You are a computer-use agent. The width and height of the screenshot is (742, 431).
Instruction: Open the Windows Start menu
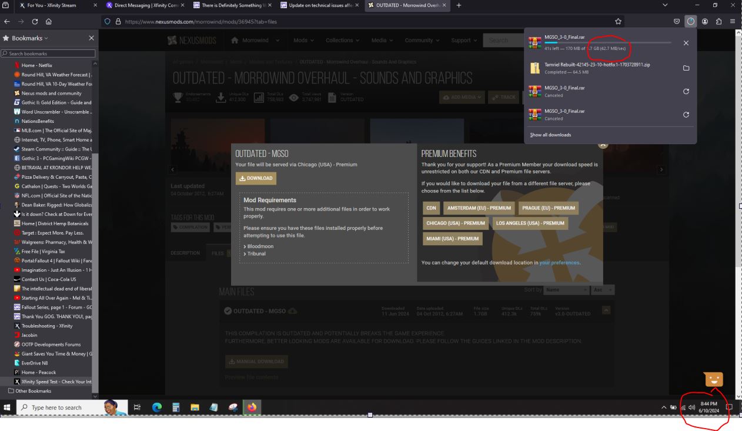click(x=8, y=407)
